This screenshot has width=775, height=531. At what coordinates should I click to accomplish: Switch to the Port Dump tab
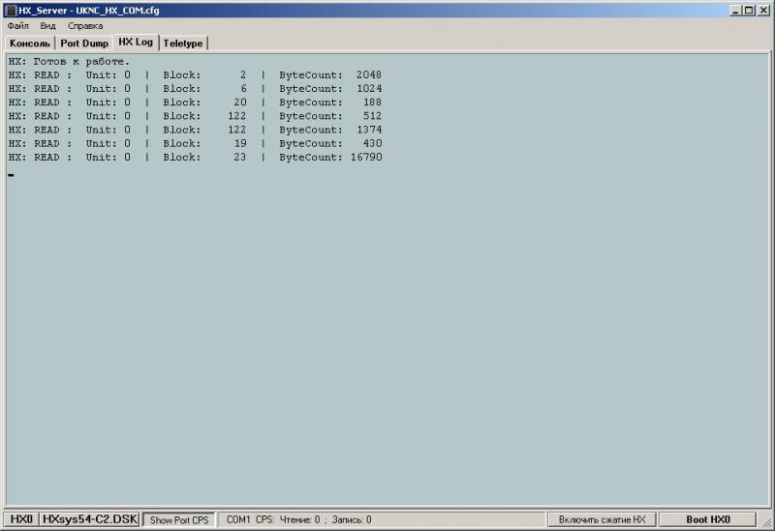84,44
